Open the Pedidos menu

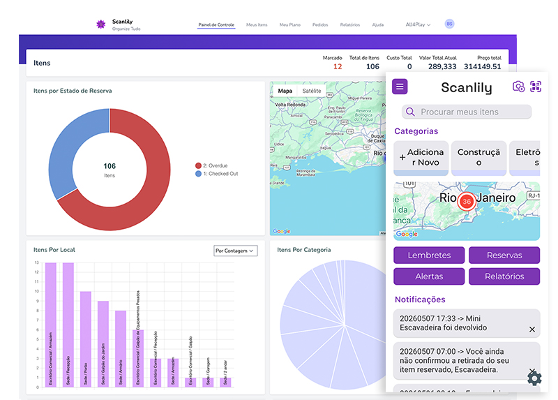[x=320, y=24]
